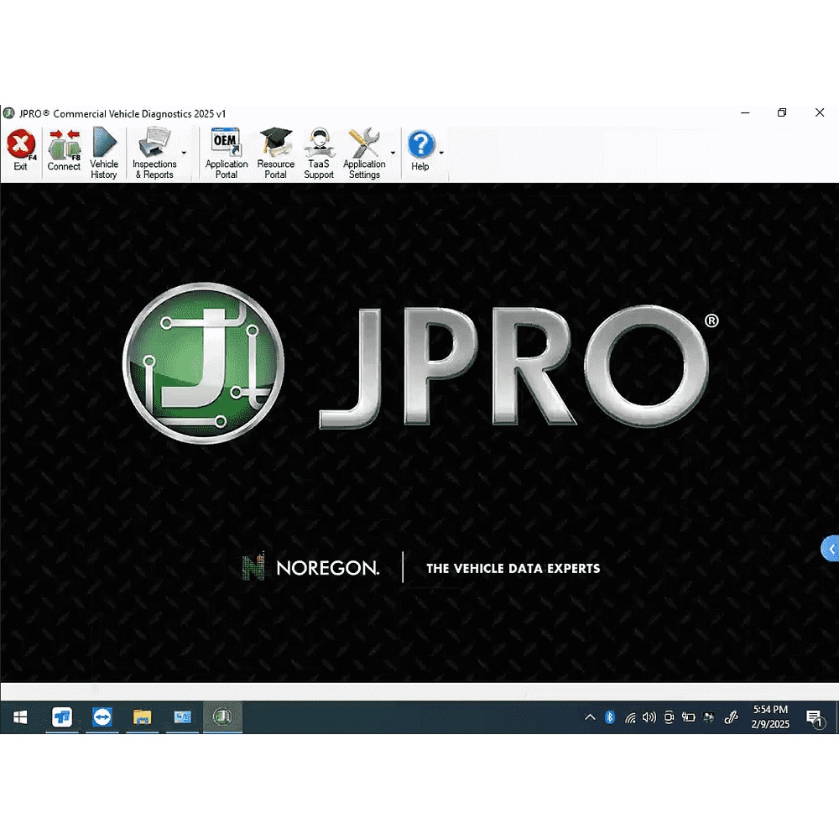839x839 pixels.
Task: Open the Wi-Fi network tray icon
Action: coord(630,718)
